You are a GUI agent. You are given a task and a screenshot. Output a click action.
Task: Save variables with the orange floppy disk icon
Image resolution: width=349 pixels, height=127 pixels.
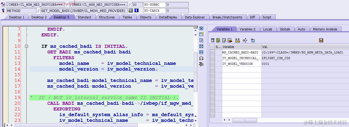(x=321, y=40)
